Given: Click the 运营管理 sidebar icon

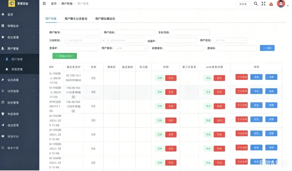Looking at the screenshot, I should (x=3, y=91).
